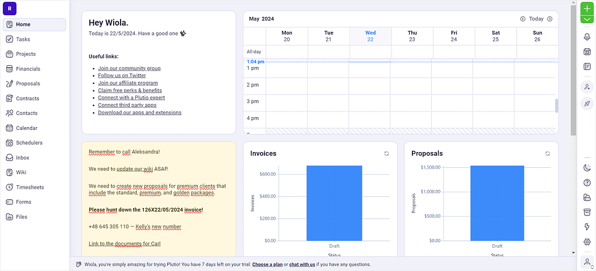Screen dimensions: 596x271
Task: Refresh the Proposals chart
Action: [x=548, y=153]
